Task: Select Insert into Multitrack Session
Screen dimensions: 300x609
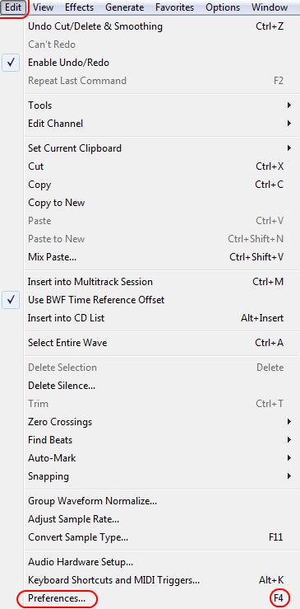Action: [x=155, y=282]
